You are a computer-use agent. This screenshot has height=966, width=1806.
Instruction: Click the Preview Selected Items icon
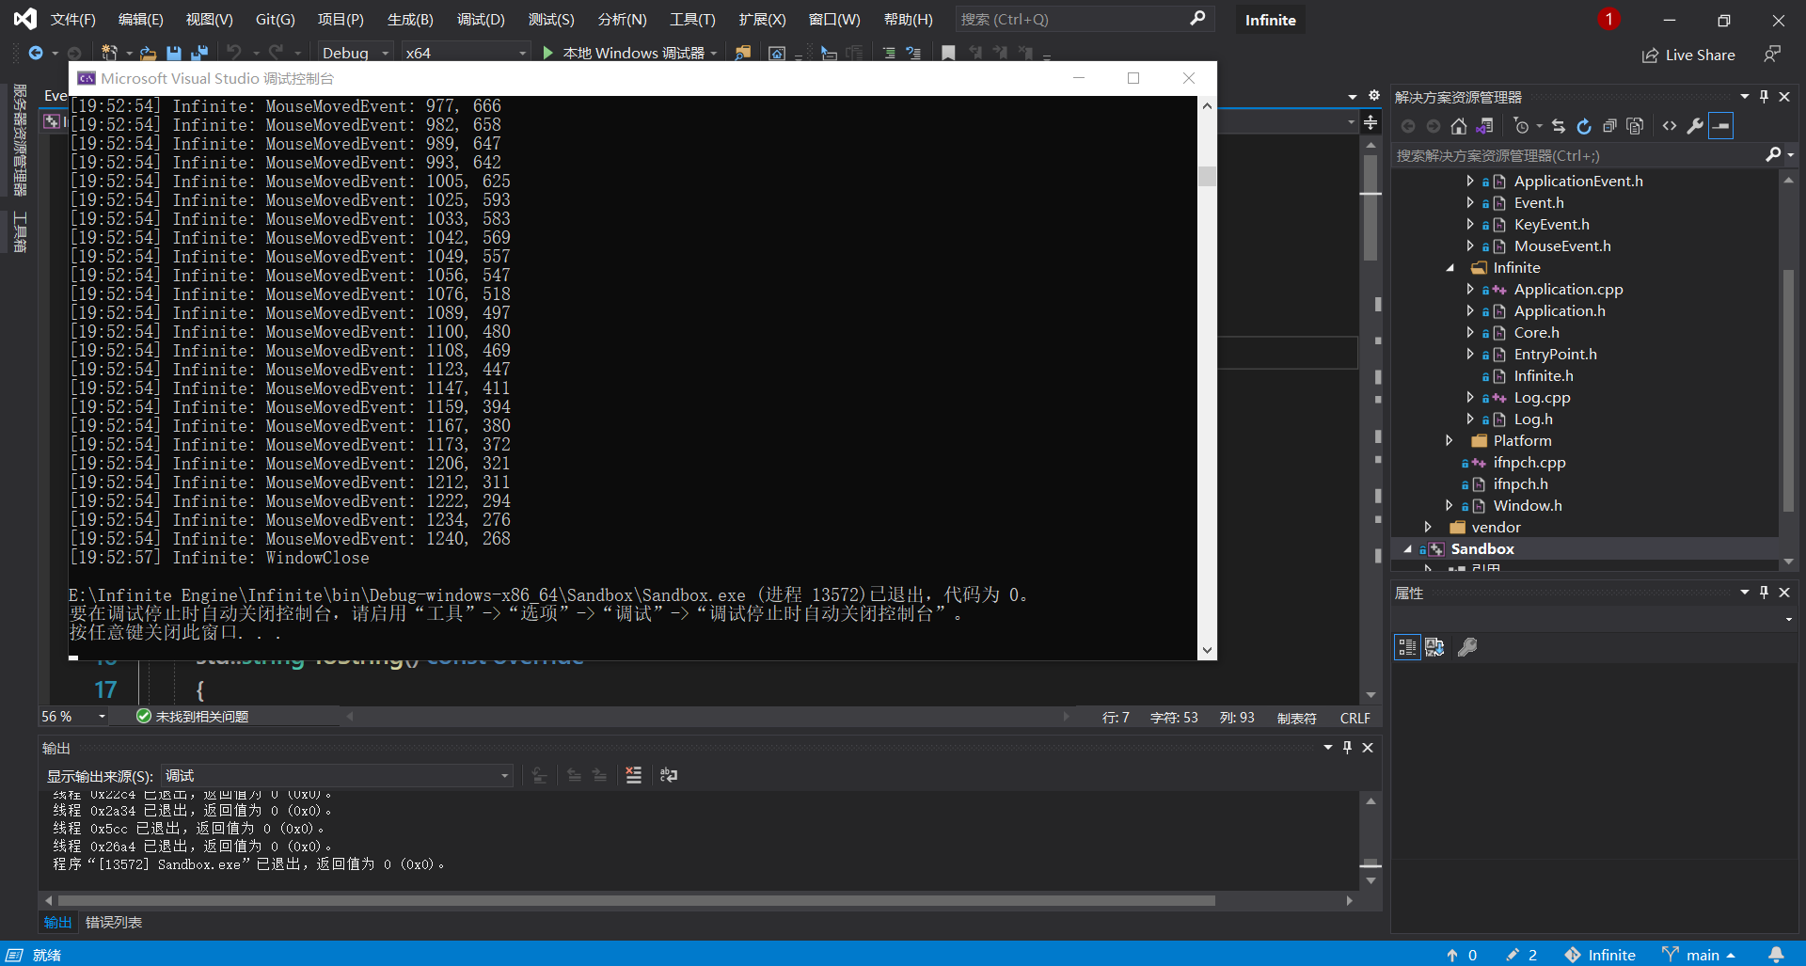coord(1720,126)
